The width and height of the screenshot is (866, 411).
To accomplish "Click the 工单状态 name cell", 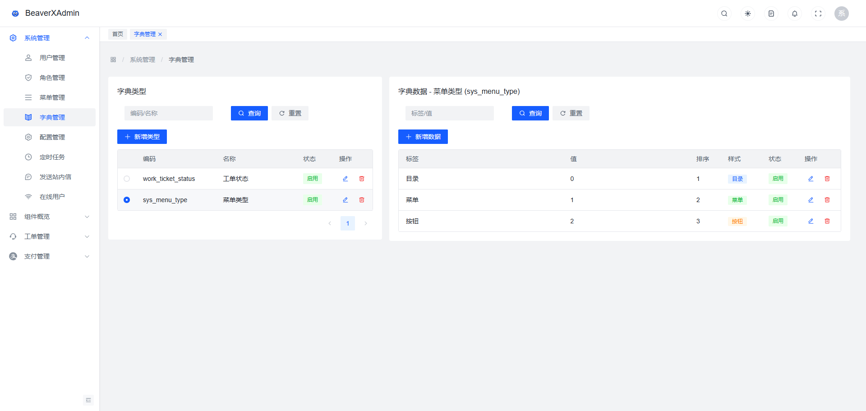I will click(x=235, y=179).
